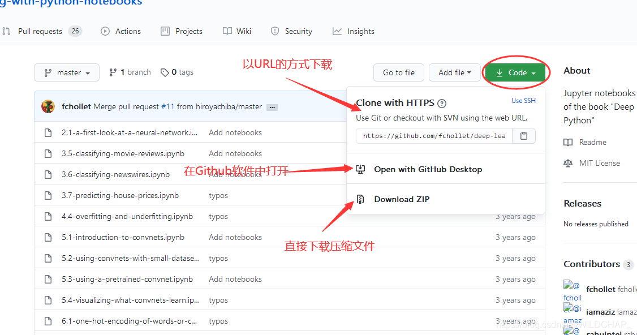Switch to the Projects tab

point(182,31)
